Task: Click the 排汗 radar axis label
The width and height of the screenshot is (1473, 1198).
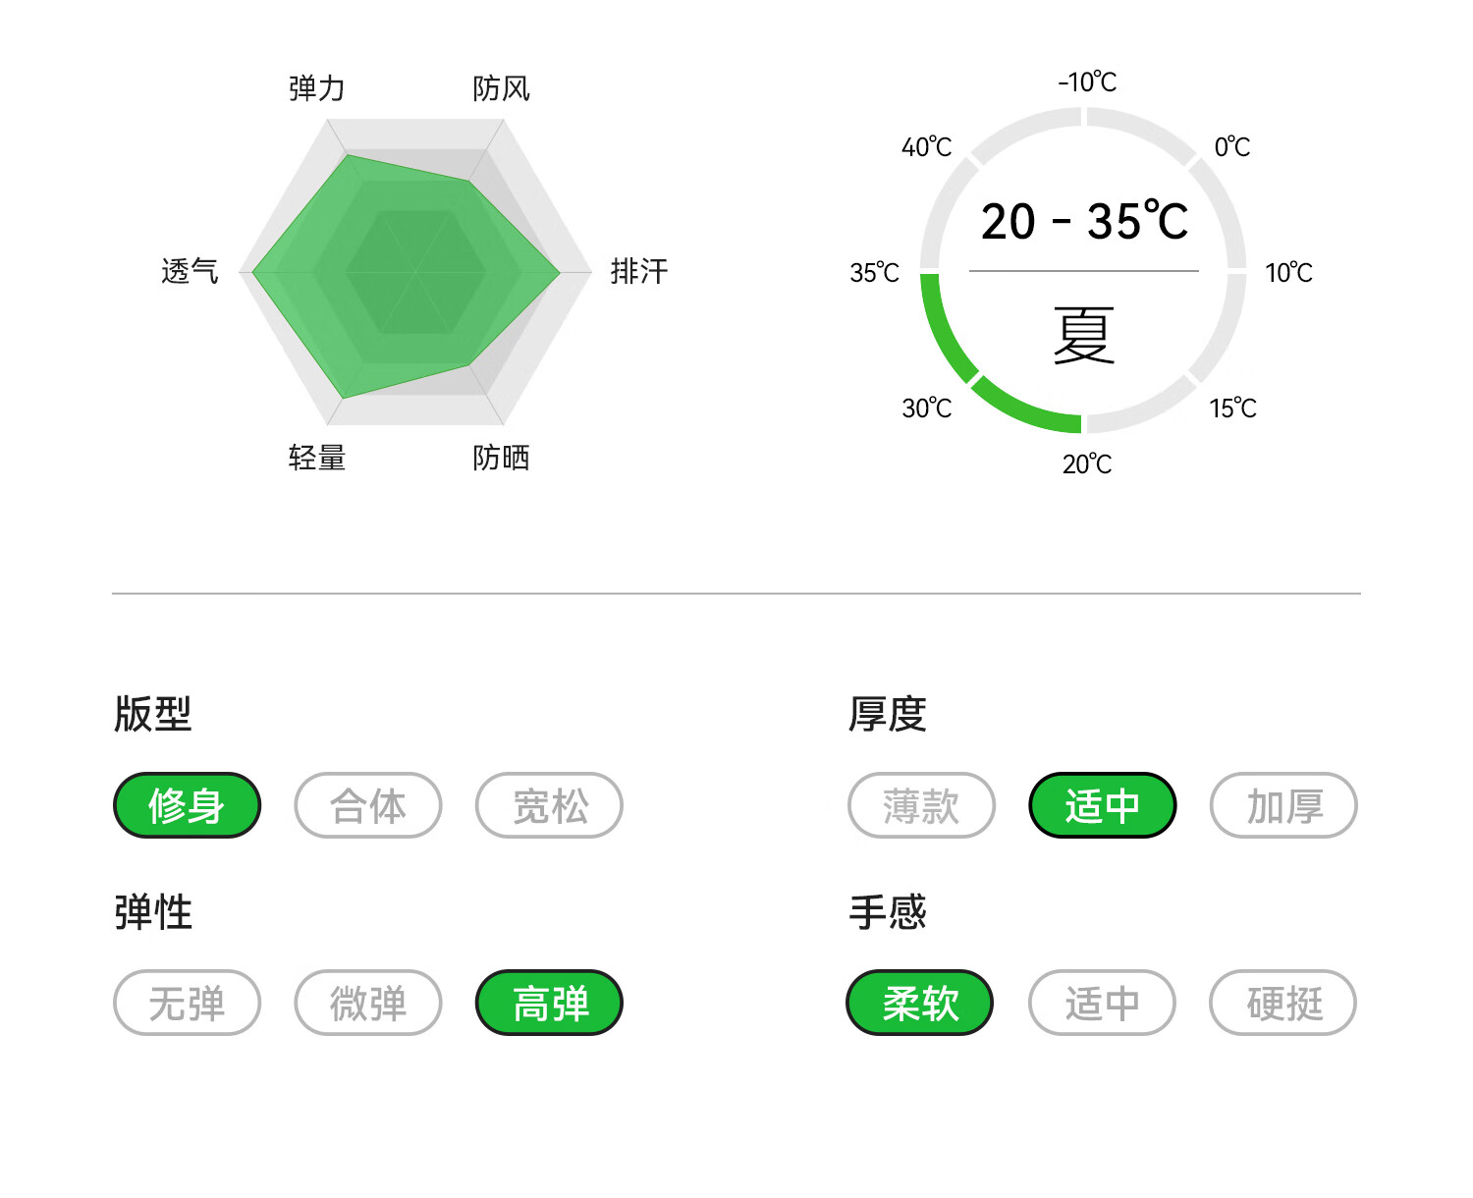Action: click(639, 271)
